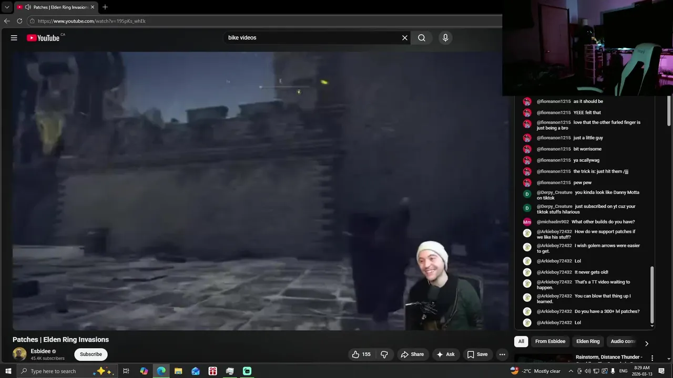The image size is (673, 378).
Task: Click 'Patches | Elden Ring Invasions' title
Action: tap(60, 340)
